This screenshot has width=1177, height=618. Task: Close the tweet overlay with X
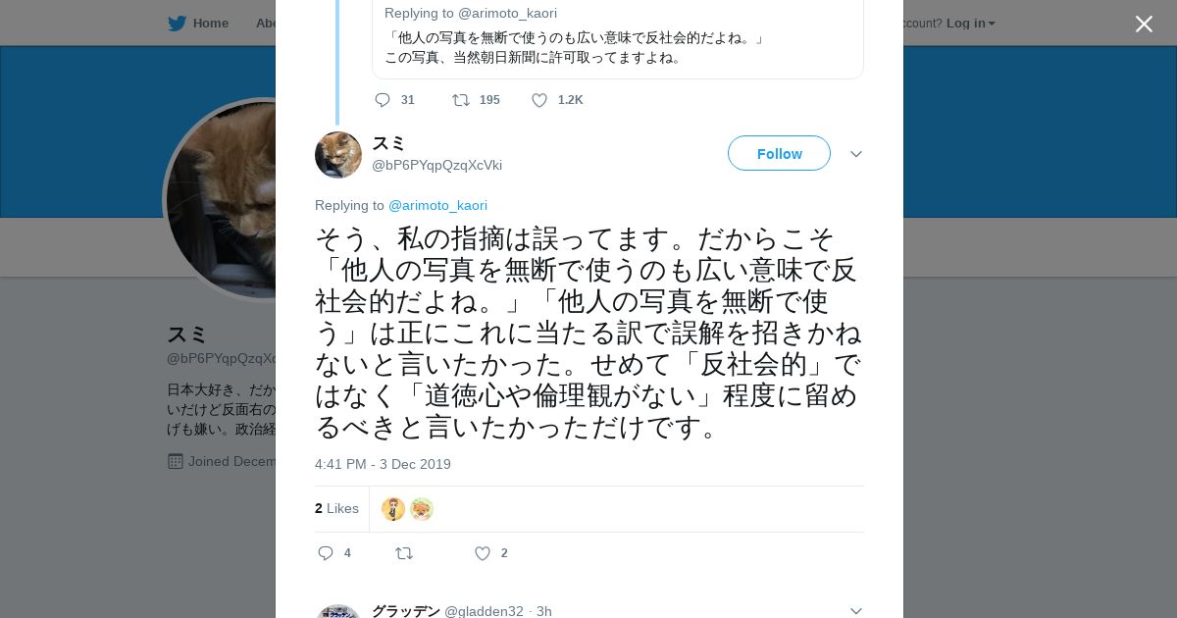(x=1144, y=25)
